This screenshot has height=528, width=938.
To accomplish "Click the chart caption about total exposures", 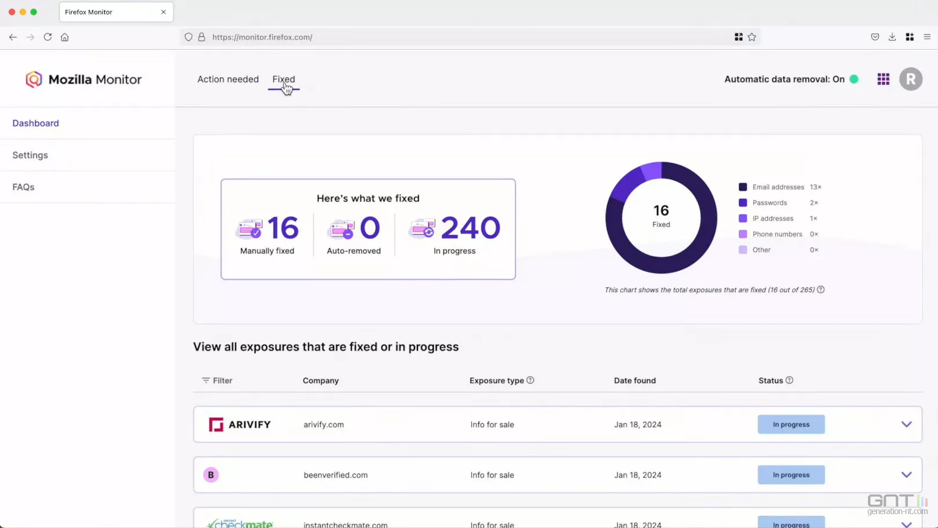I will [x=709, y=290].
